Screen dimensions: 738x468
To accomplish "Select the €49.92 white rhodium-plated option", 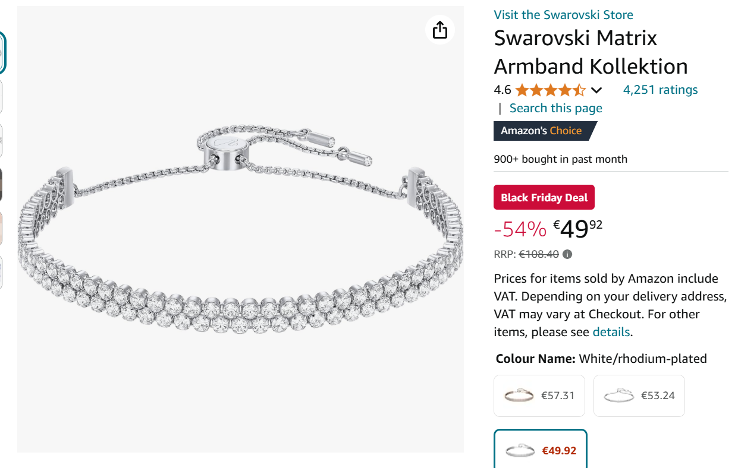I will [x=541, y=450].
